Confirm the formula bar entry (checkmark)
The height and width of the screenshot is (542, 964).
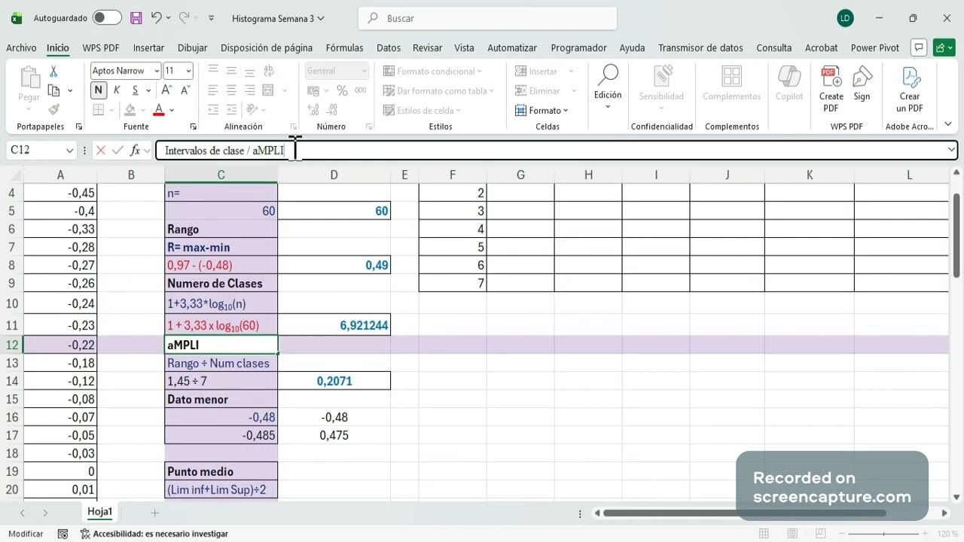[x=117, y=151]
